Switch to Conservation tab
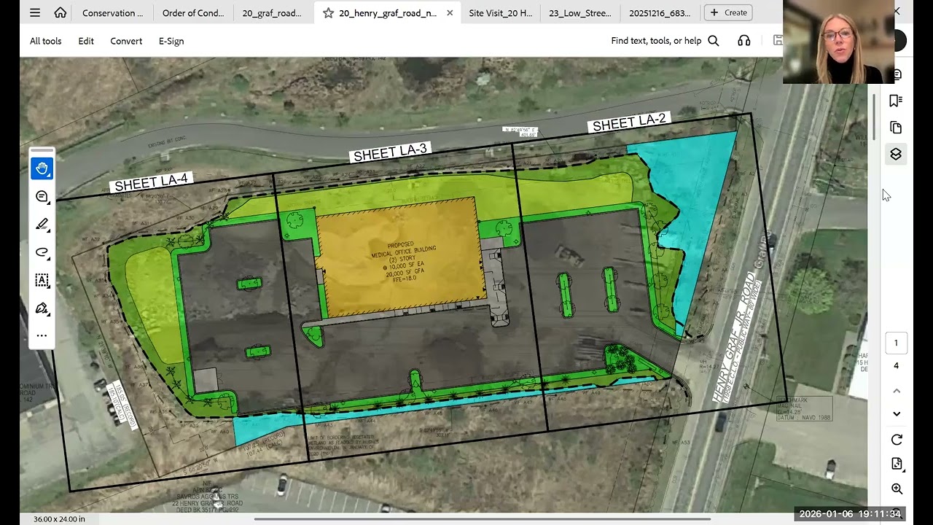This screenshot has width=933, height=525. click(x=113, y=12)
